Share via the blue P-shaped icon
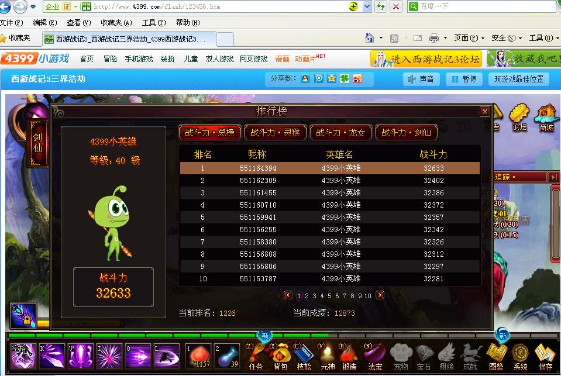 tap(318, 79)
